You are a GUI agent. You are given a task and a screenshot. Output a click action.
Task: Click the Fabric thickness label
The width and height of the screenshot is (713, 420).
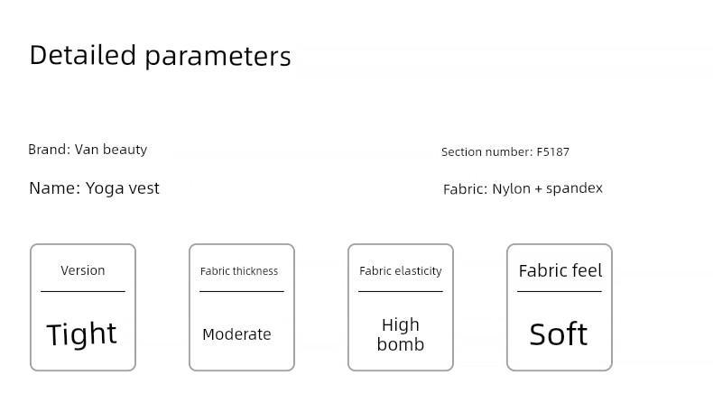(x=239, y=271)
